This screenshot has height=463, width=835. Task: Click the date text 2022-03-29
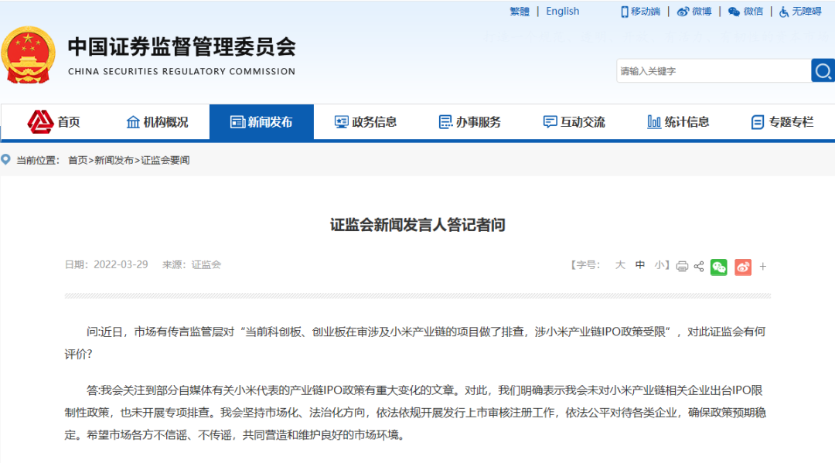pos(121,264)
